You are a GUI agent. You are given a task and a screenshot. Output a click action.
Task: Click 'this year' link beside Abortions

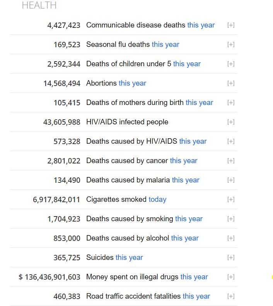(x=132, y=83)
